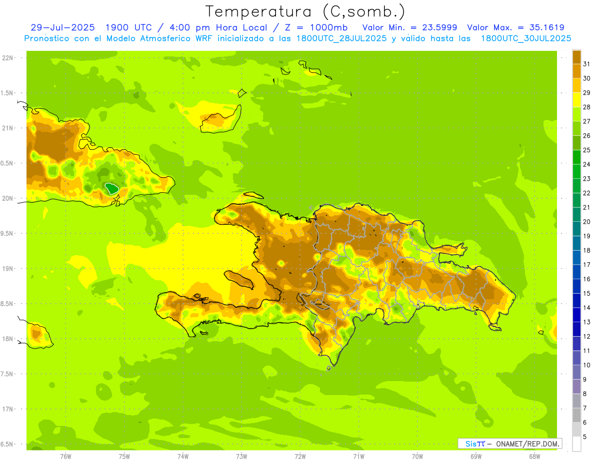Click the 'Temperatura (C,somb.)' chart title
Viewport: 600px width, 463px height.
click(305, 11)
